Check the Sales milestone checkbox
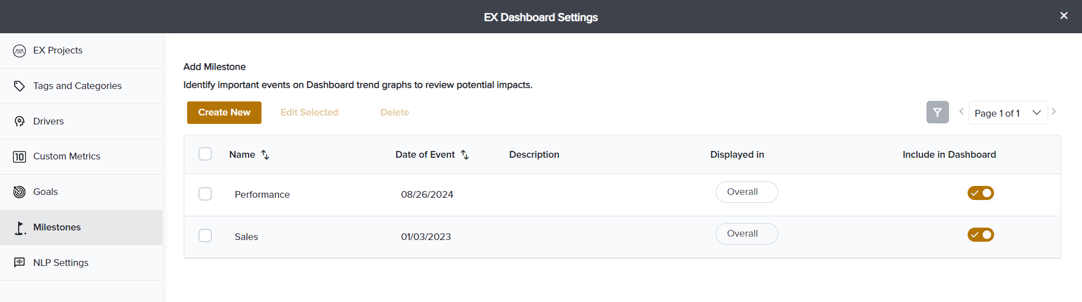Image resolution: width=1082 pixels, height=302 pixels. click(205, 236)
